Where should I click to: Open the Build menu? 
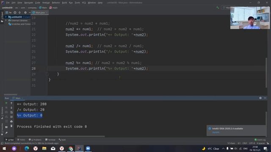pyautogui.click(x=64, y=3)
